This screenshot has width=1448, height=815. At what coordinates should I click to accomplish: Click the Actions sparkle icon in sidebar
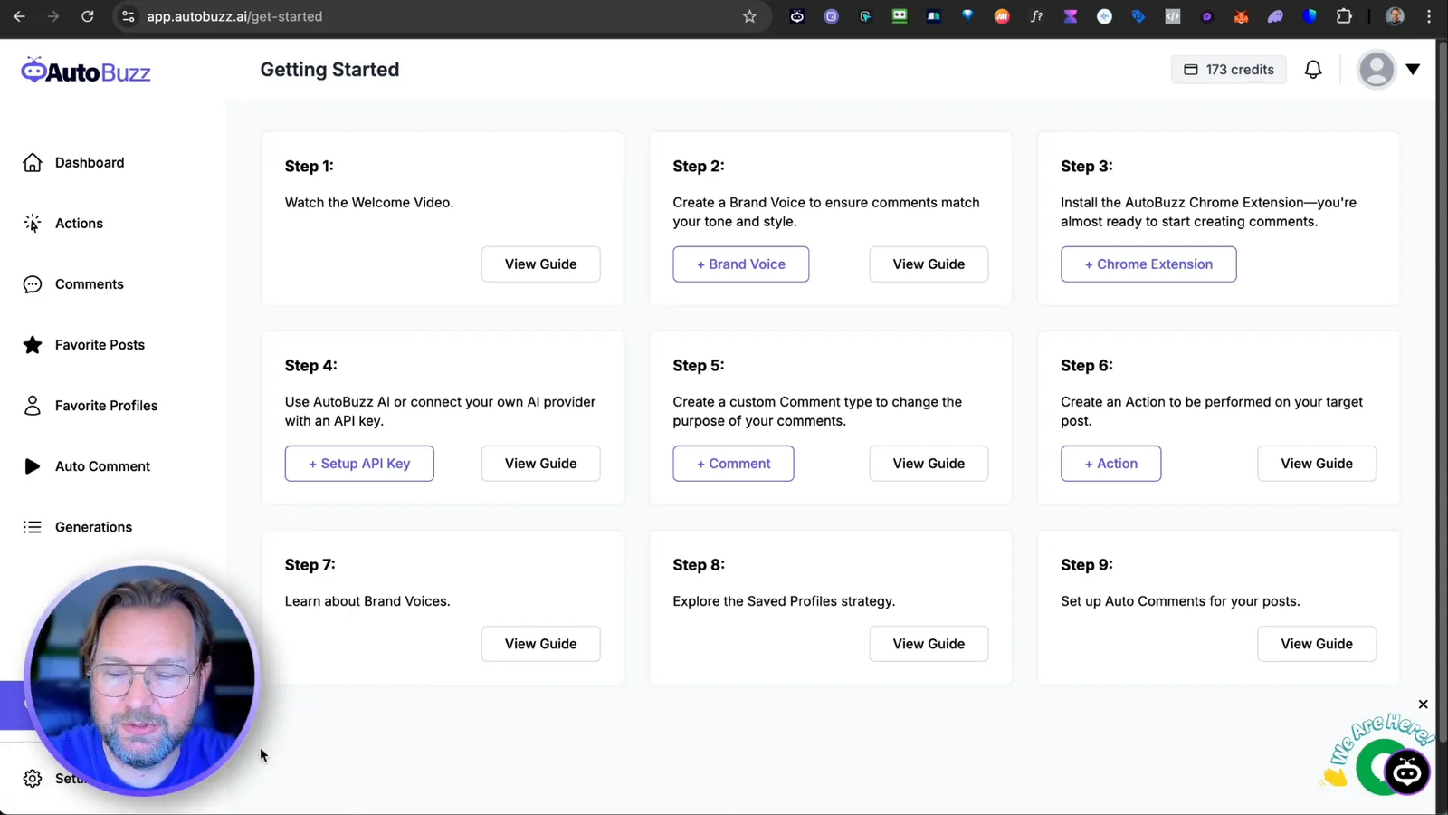[33, 223]
